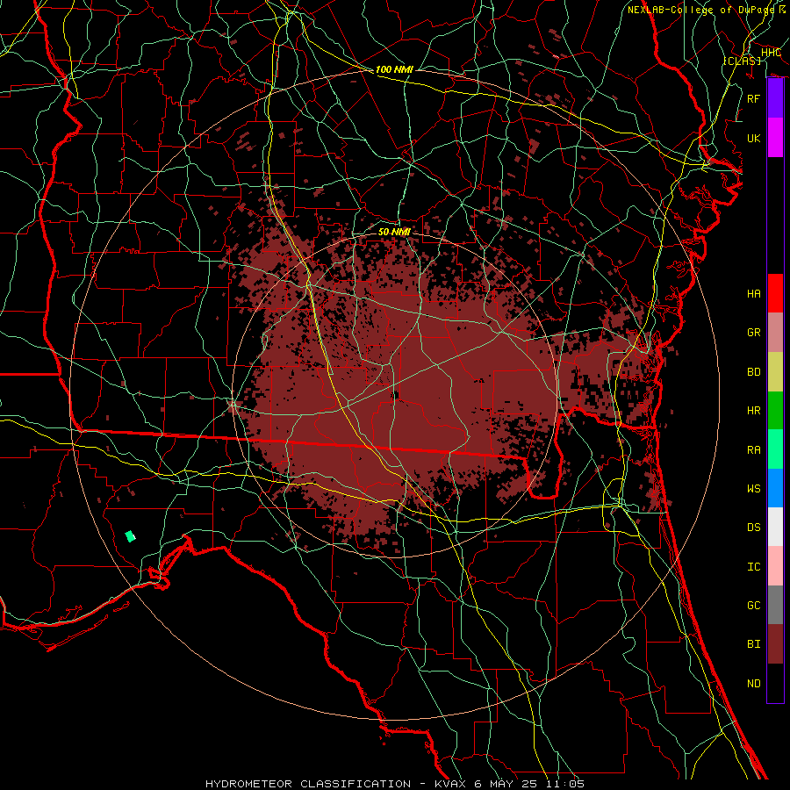The width and height of the screenshot is (790, 790).
Task: Click the GC legend label
Action: 754,606
